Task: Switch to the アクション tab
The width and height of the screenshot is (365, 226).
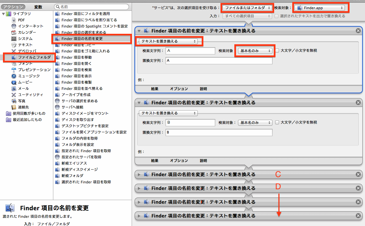Action: (13, 7)
